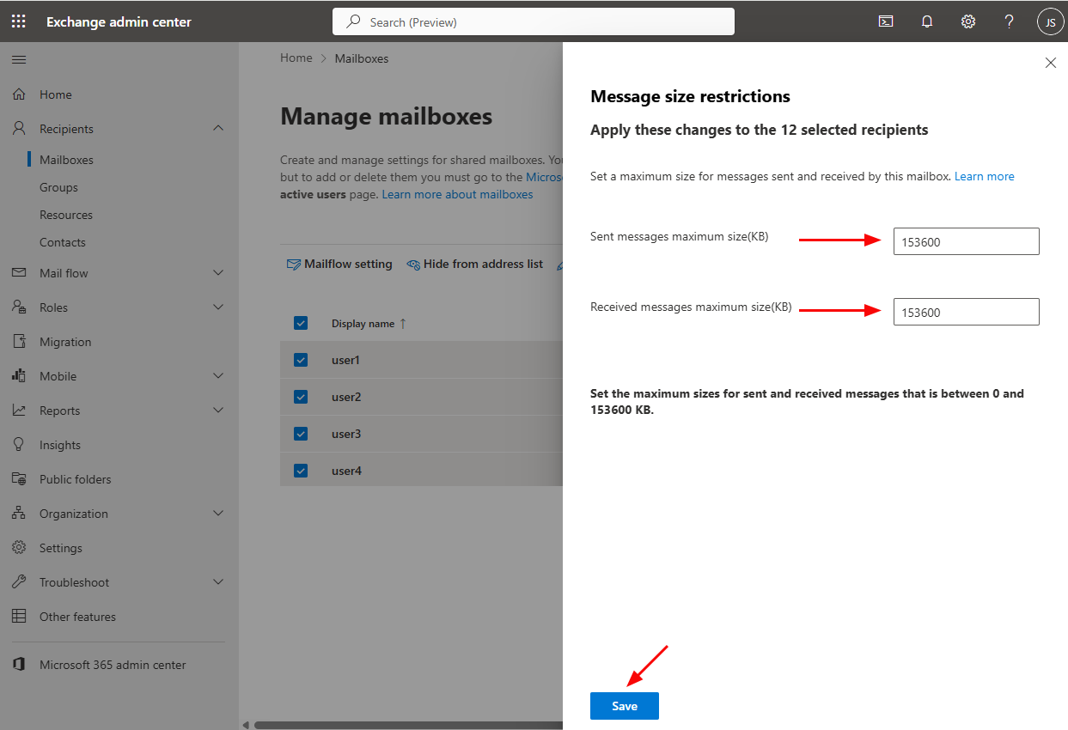The width and height of the screenshot is (1068, 730).
Task: Open the app launcher waffle icon
Action: point(19,21)
